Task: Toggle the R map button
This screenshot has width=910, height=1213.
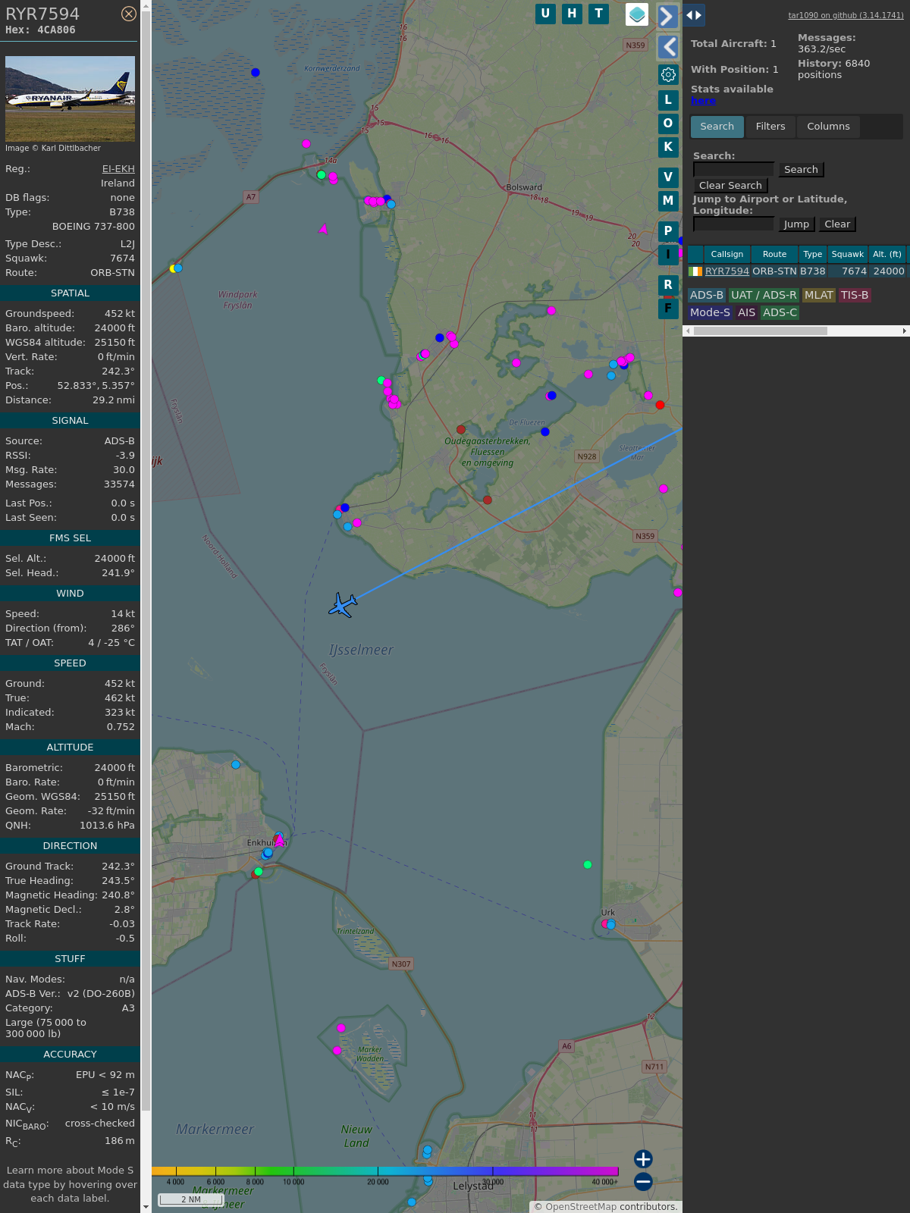Action: click(x=668, y=285)
